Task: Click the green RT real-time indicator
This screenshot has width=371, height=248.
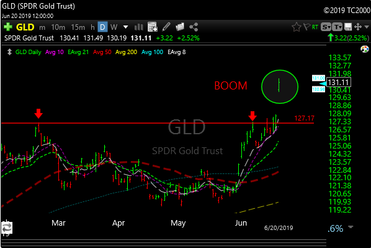Action: coord(315,27)
